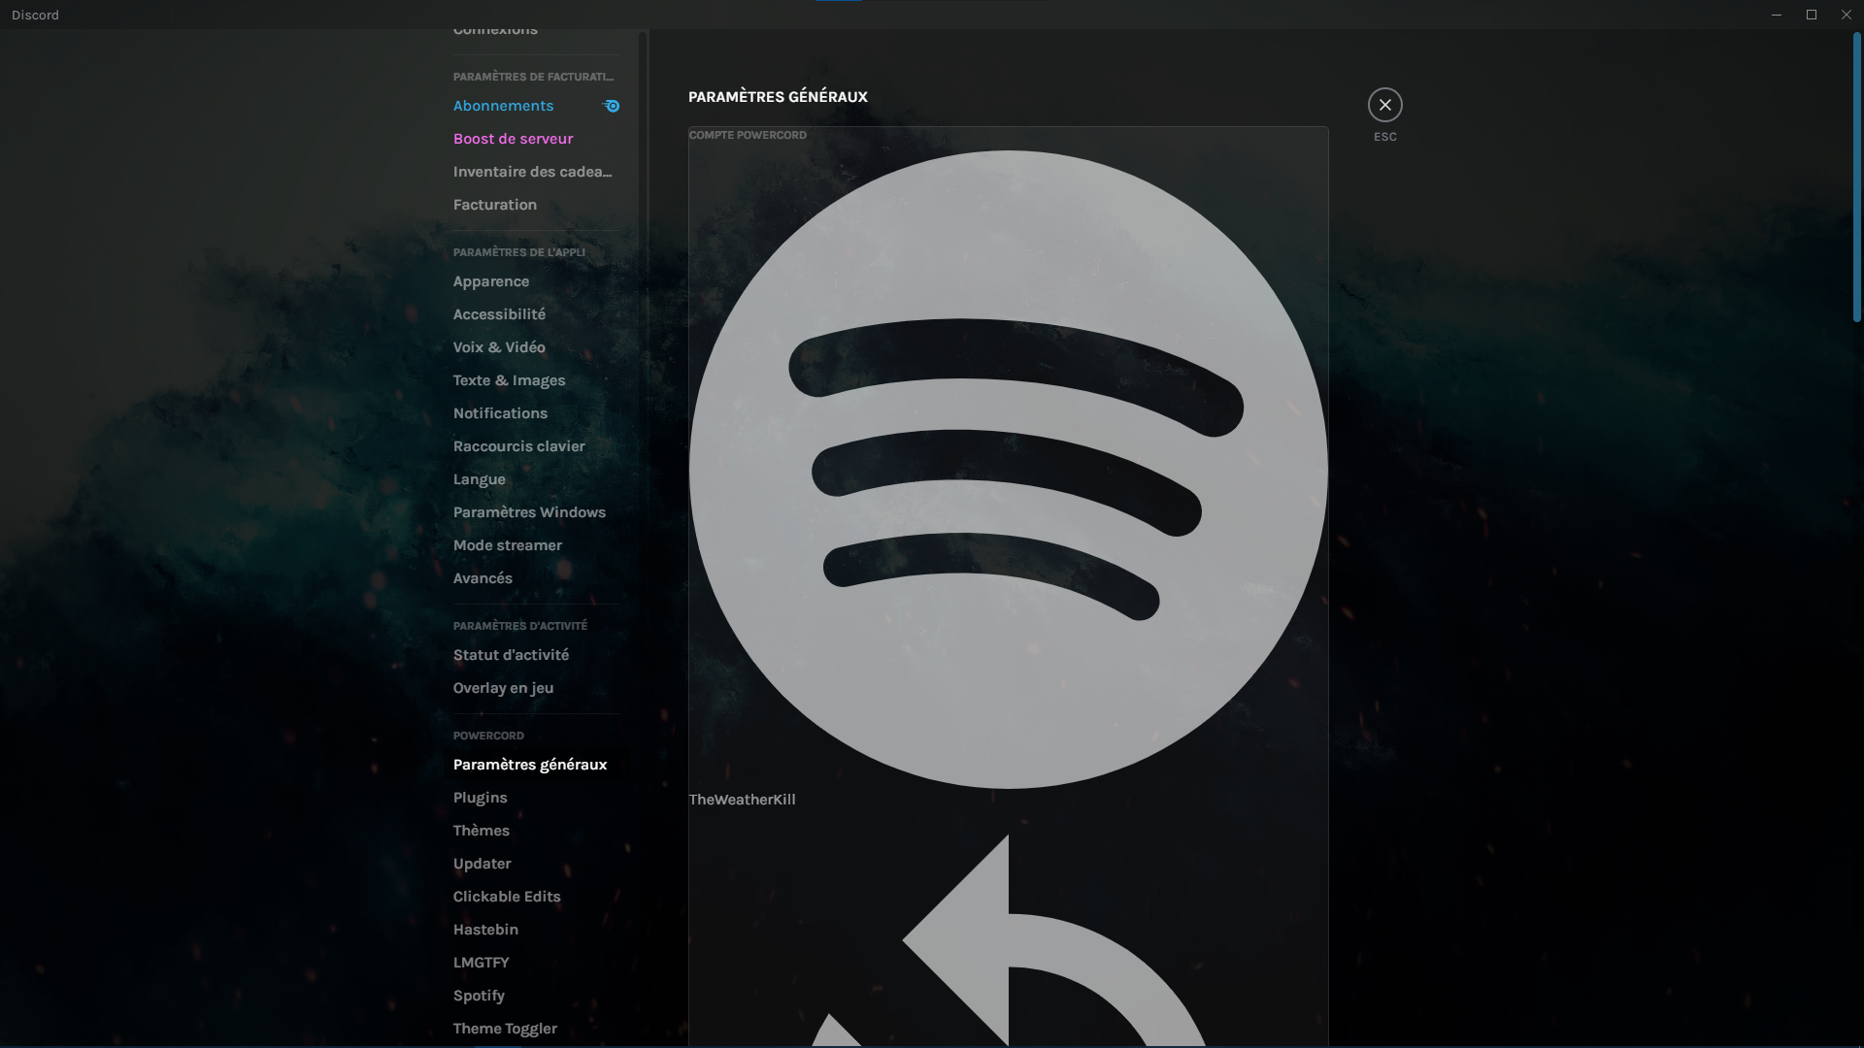Open Statut d'activité
1864x1048 pixels.
(536, 655)
